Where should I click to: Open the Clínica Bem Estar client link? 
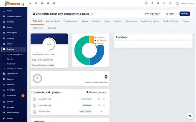point(47,65)
